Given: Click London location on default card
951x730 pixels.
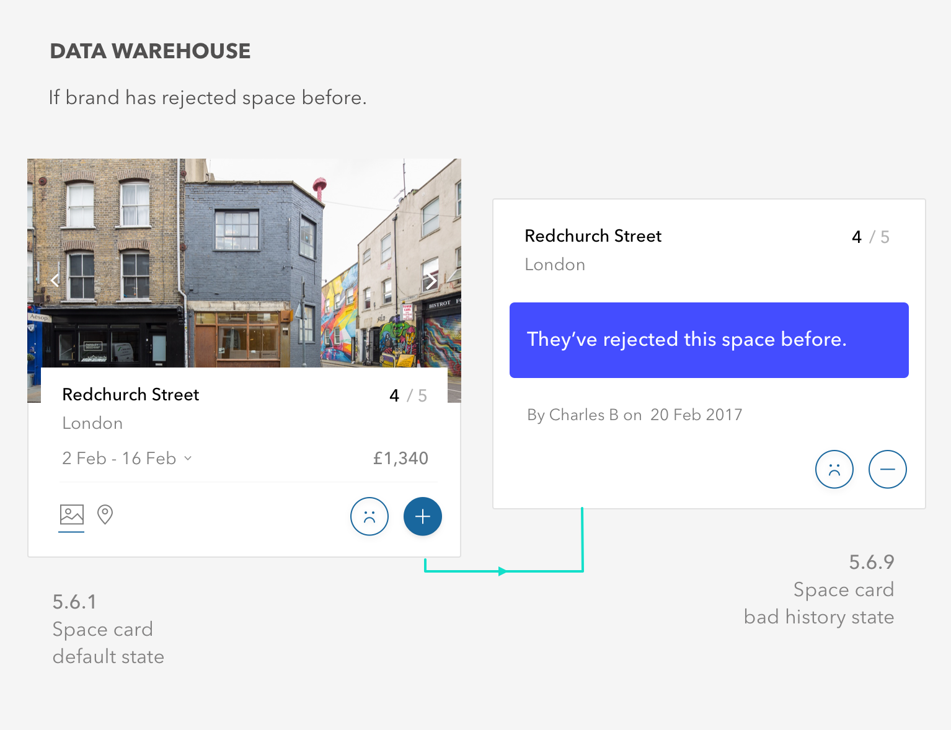Looking at the screenshot, I should click(92, 423).
